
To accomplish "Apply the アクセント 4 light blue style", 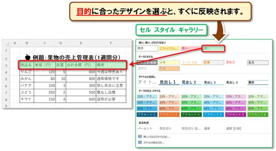I will 213,114.
